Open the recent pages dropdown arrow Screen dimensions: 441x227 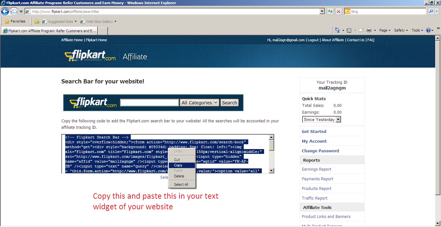coord(21,12)
